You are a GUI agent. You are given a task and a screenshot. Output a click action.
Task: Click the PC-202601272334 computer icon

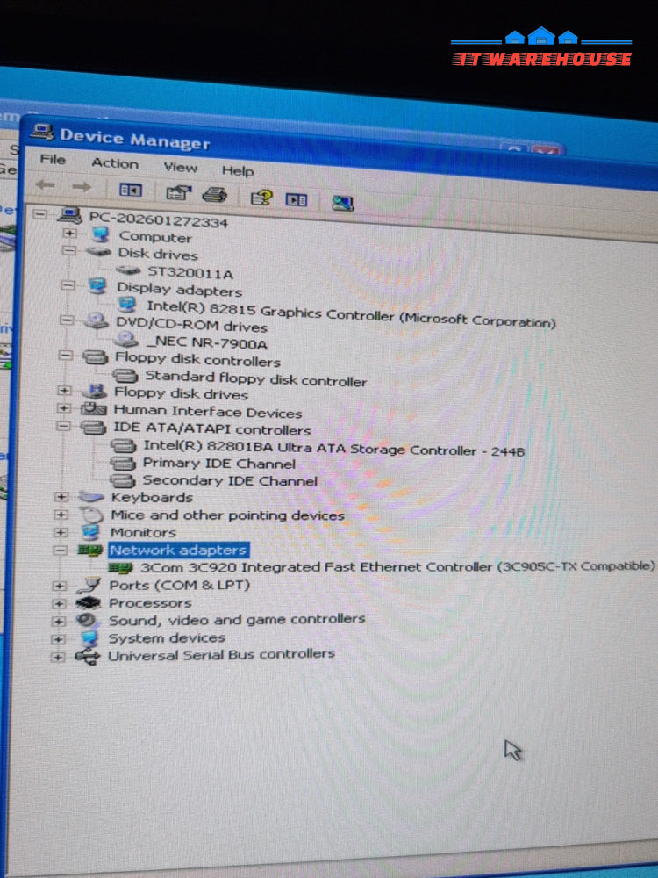[70, 215]
